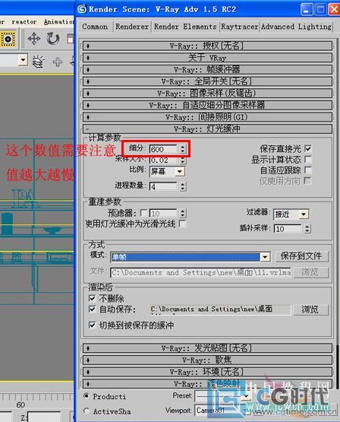Expand the V-Ray 授权 rollout
The height and width of the screenshot is (422, 340).
click(x=207, y=46)
